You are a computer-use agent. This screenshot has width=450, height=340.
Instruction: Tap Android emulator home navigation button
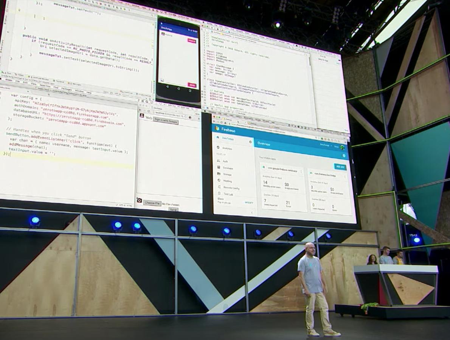(x=178, y=88)
